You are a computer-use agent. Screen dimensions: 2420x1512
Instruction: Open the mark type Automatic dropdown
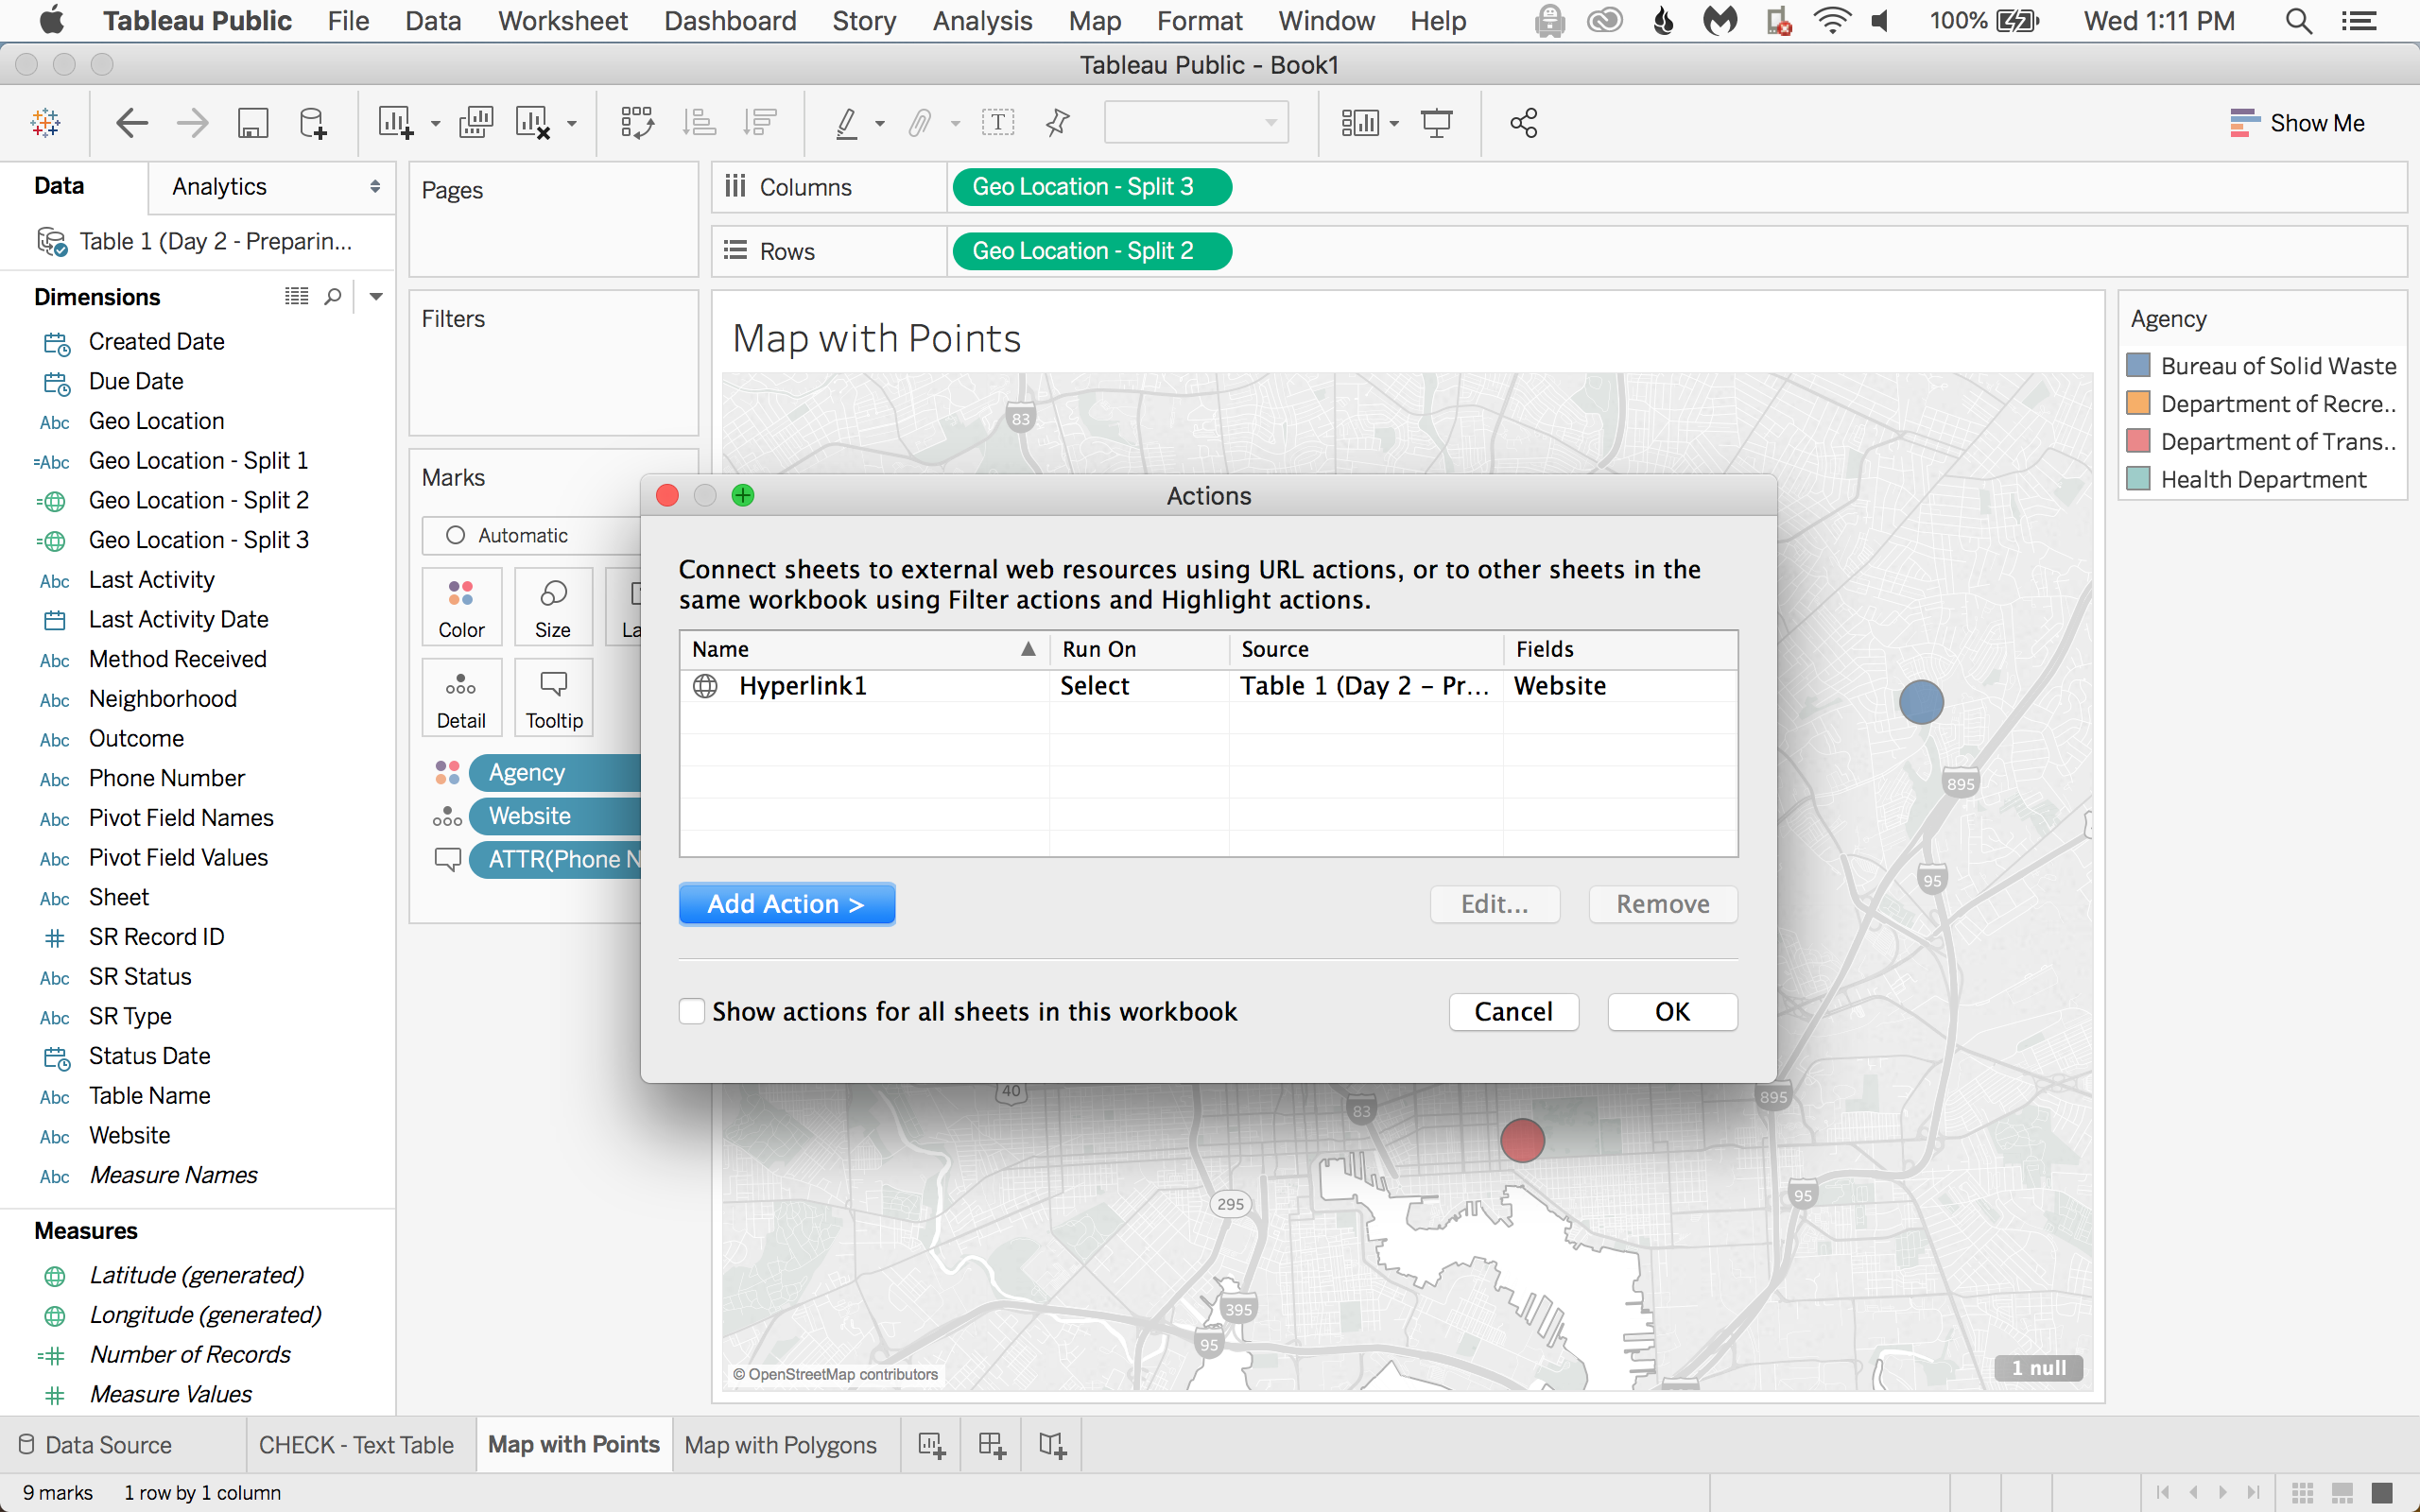pyautogui.click(x=532, y=535)
